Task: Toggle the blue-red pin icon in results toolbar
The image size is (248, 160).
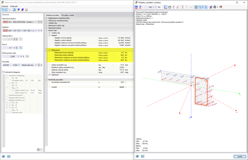Action: tap(206, 7)
